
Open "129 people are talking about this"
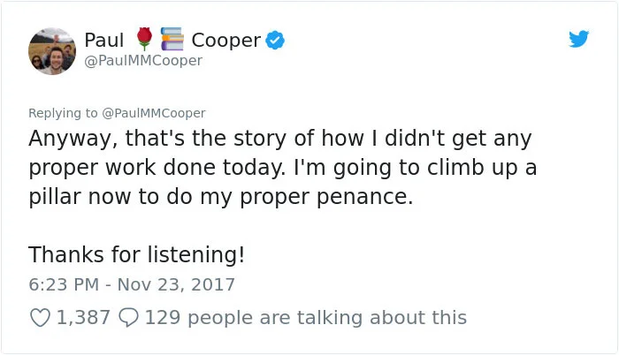pyautogui.click(x=306, y=318)
